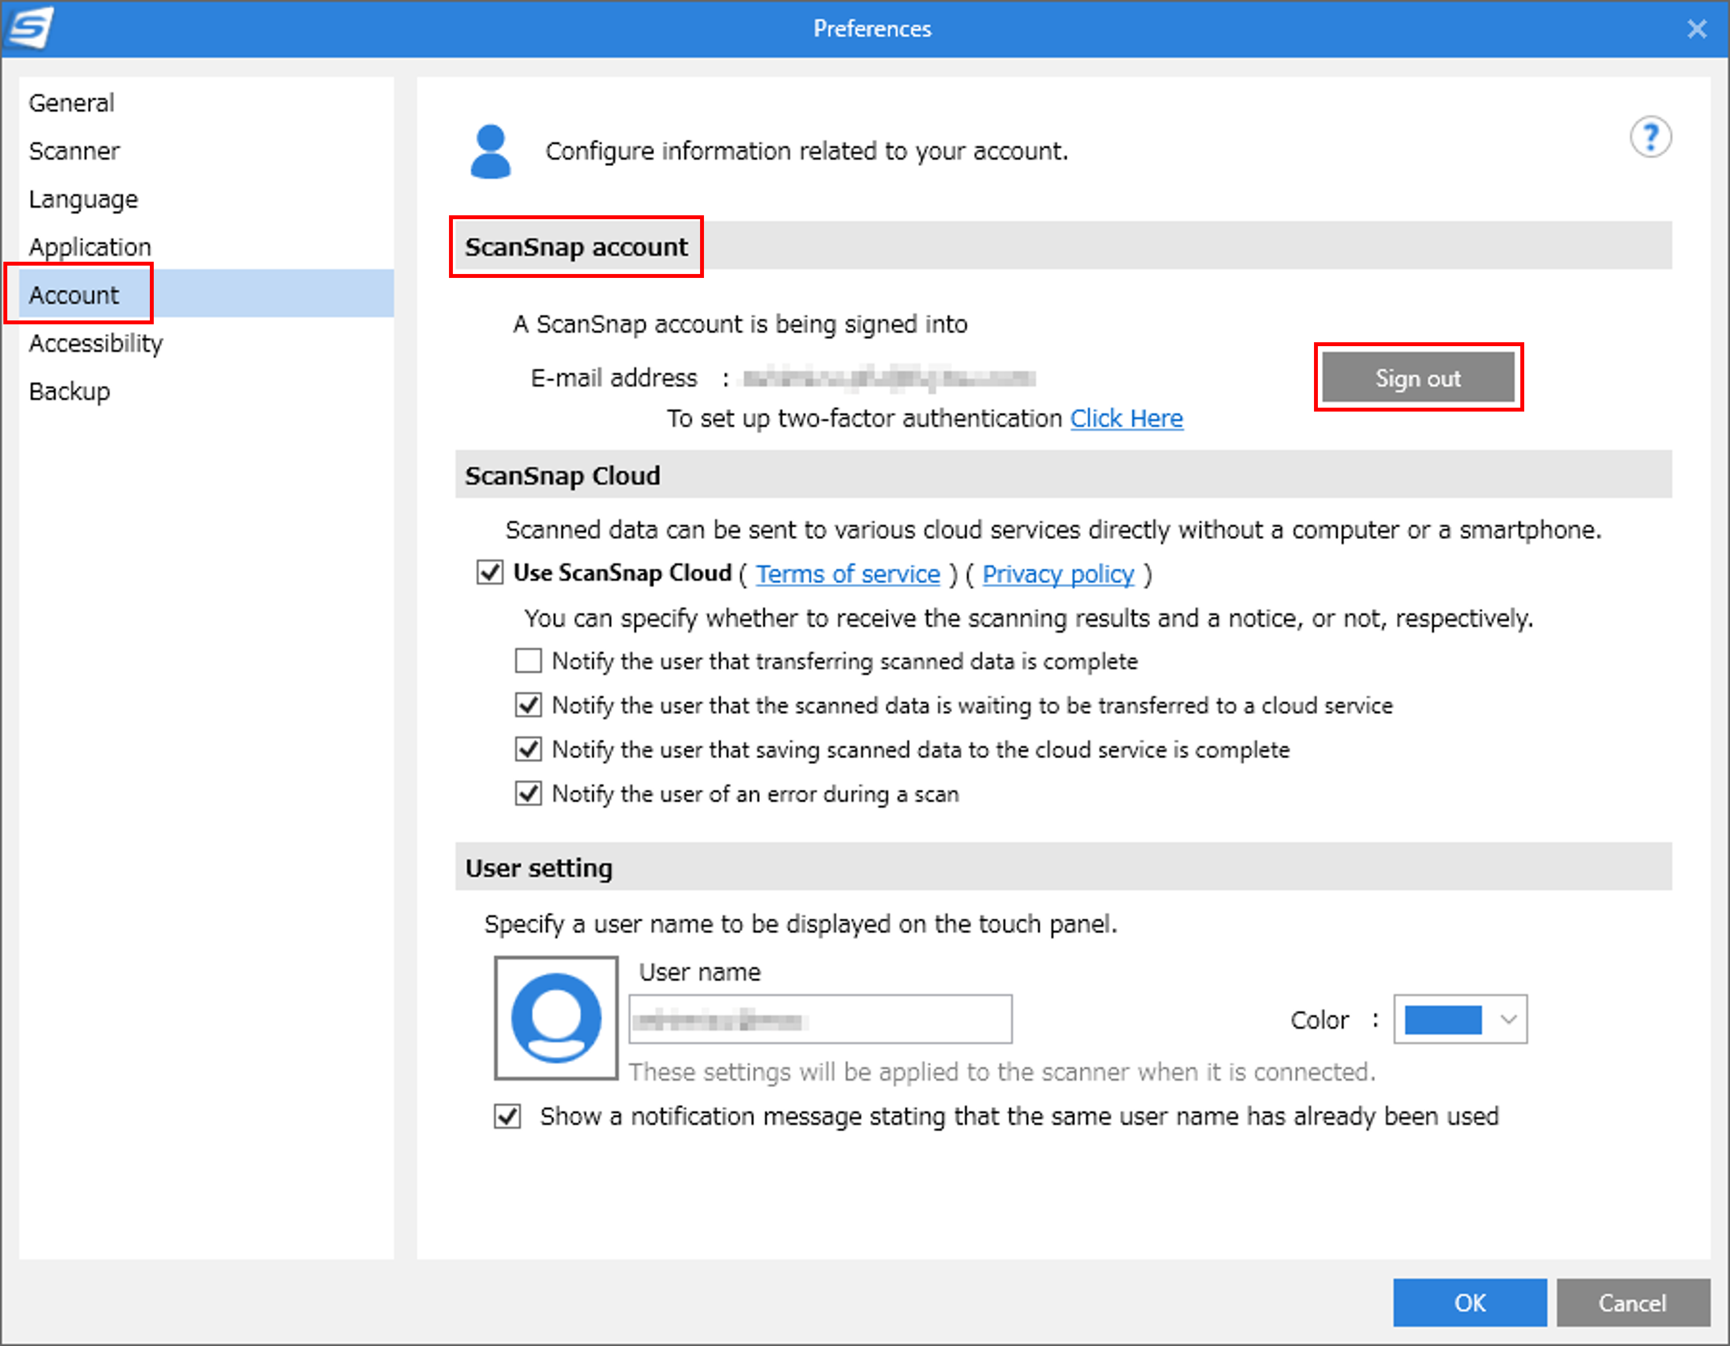Open the Accessibility preferences section

pyautogui.click(x=206, y=342)
